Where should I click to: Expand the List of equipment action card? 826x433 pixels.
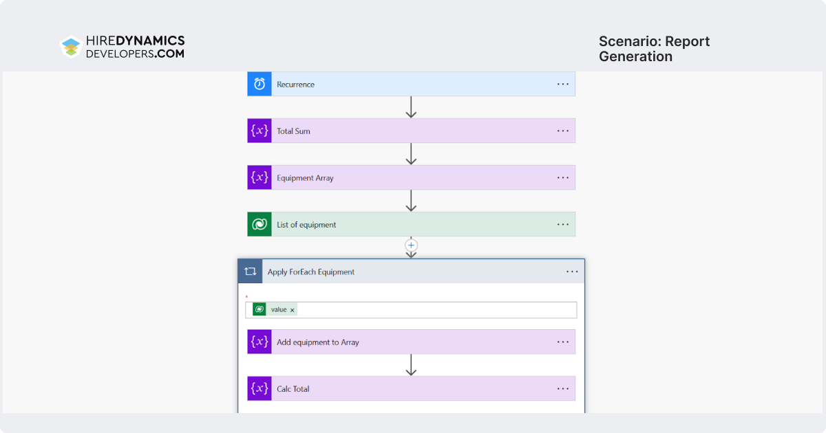[x=411, y=224]
